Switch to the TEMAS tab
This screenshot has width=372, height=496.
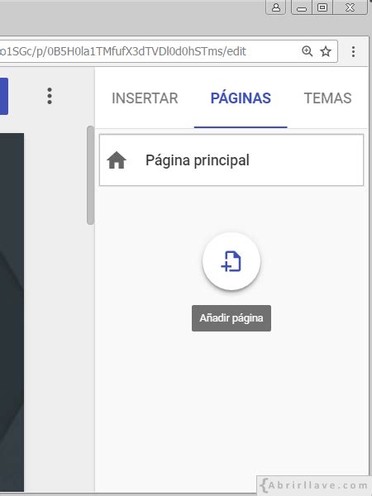tap(327, 98)
